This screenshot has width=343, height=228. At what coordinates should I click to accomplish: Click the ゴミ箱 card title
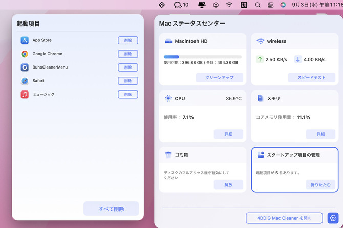coord(181,155)
